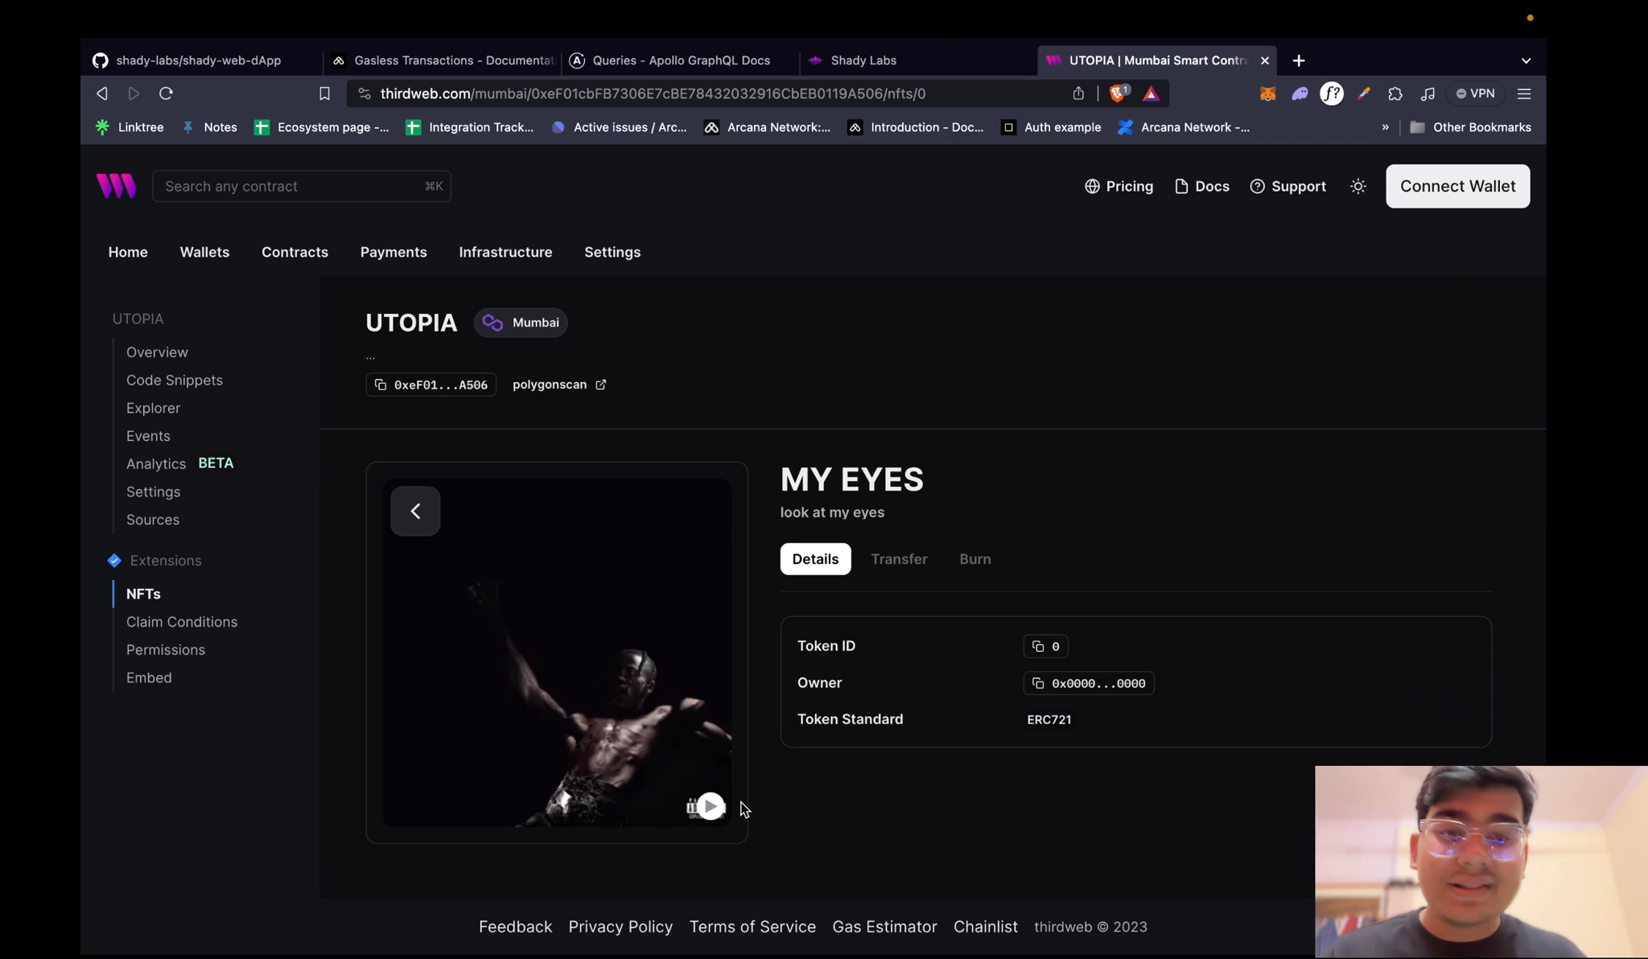
Task: Reload the page
Action: coord(166,93)
